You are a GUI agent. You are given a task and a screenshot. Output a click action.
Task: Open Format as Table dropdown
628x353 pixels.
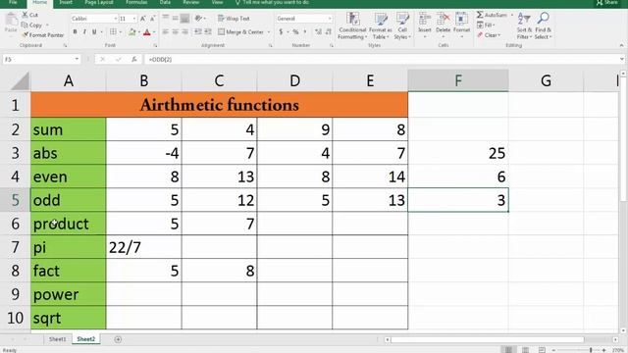(x=381, y=25)
